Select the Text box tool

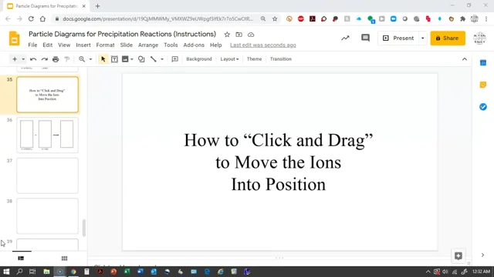(114, 59)
